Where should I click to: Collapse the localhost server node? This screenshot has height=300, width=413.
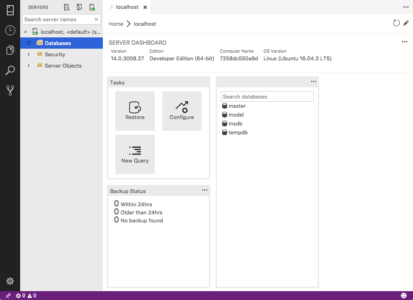coord(25,31)
